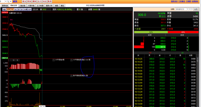
Task: Click the highlighted 307.5 bid price cell
Action: (x=160, y=47)
